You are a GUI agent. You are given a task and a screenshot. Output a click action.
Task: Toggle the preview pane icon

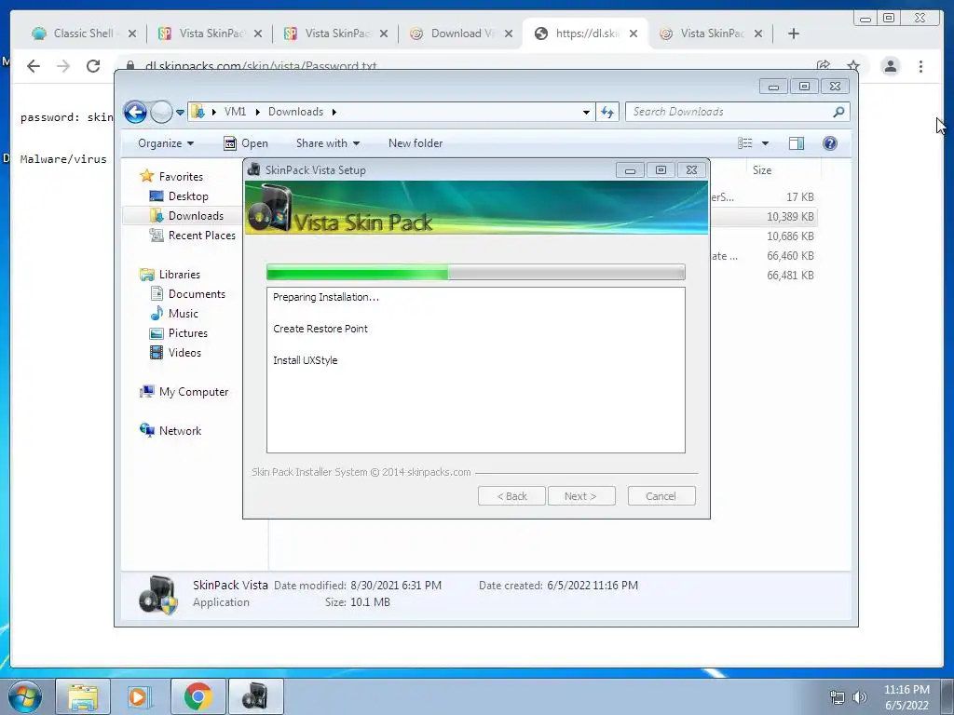797,143
